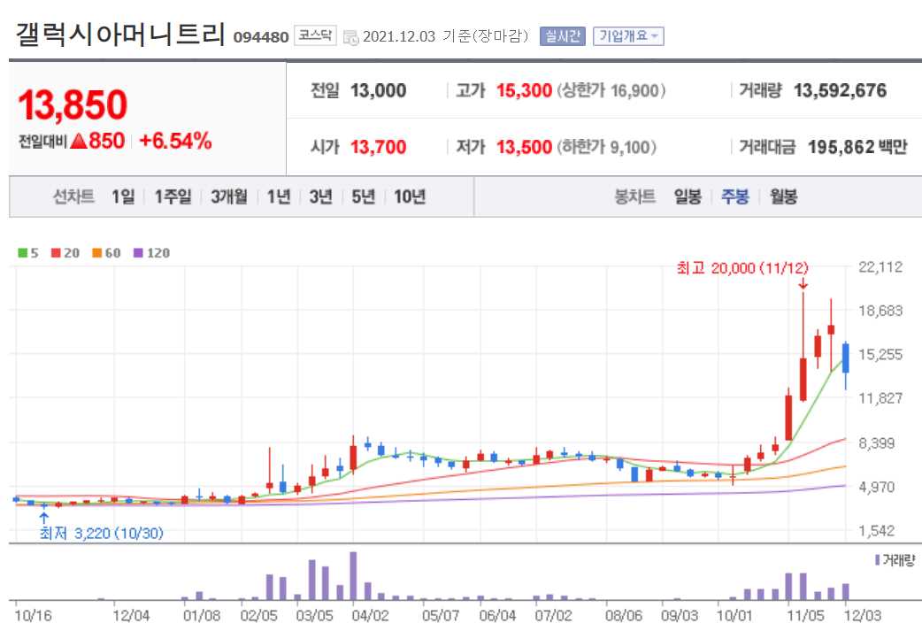Click the tallest volume bar at 04/02
Viewport: 922px width, 631px height.
[x=353, y=576]
